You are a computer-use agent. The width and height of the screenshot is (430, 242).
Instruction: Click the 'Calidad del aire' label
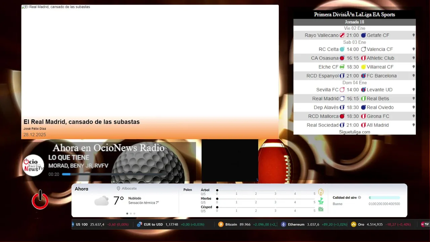(345, 198)
